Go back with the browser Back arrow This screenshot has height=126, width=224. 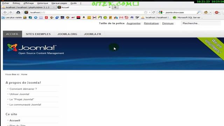[5, 13]
